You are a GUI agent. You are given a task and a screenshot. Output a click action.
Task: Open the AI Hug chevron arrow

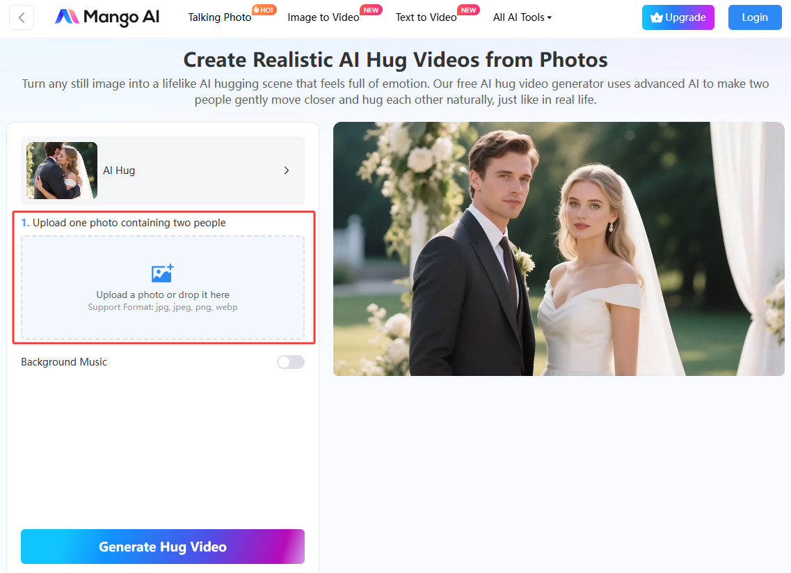point(286,171)
